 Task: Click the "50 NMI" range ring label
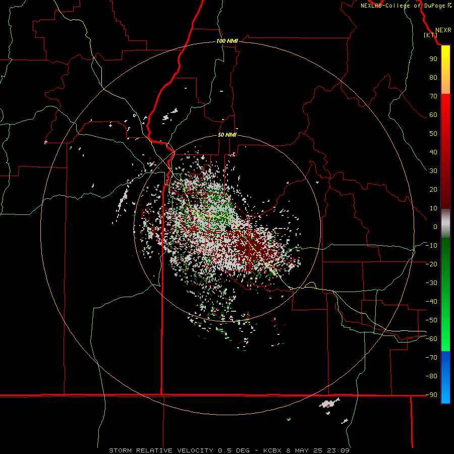point(227,135)
